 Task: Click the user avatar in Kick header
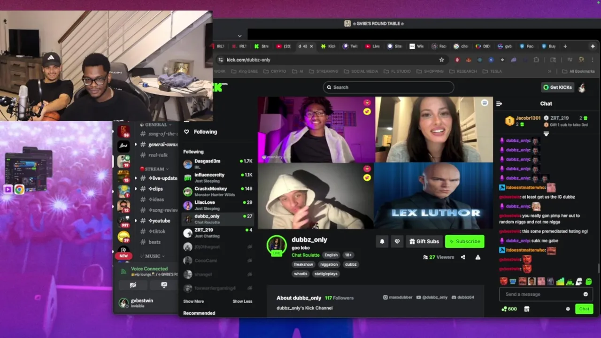point(582,87)
